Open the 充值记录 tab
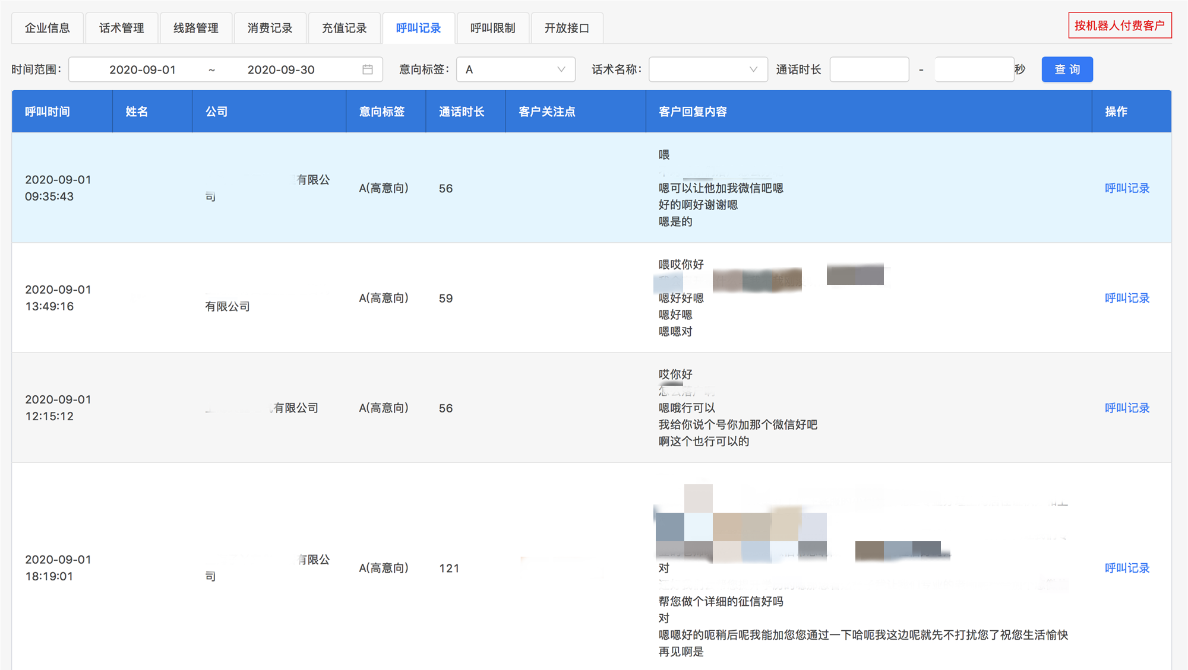 [x=345, y=28]
